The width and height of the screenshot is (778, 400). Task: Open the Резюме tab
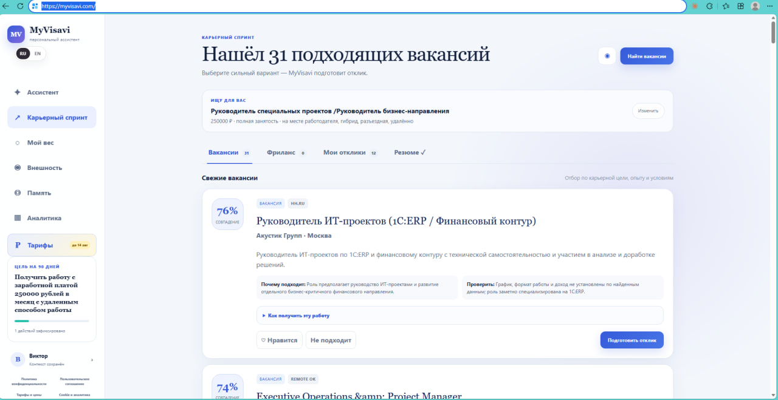[410, 152]
